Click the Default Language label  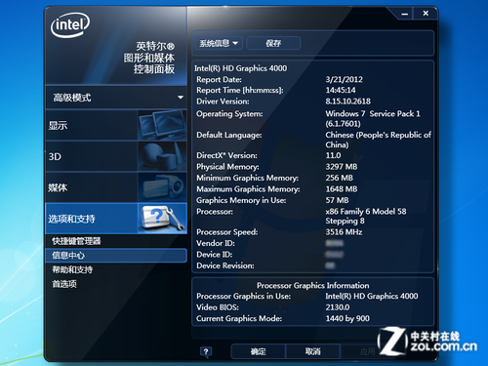229,135
